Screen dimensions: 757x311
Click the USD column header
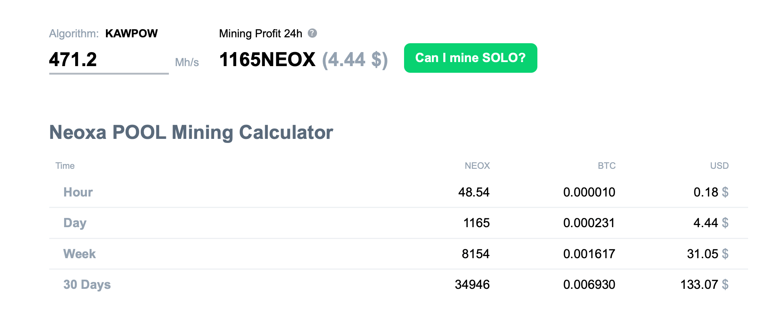tap(719, 166)
